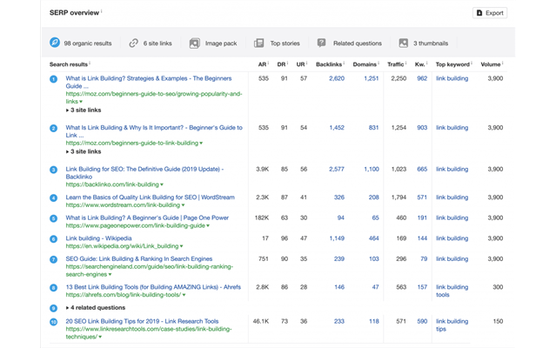Image resolution: width=556 pixels, height=348 pixels.
Task: Open 'Link building - Wikipedia' result title
Action: point(99,238)
